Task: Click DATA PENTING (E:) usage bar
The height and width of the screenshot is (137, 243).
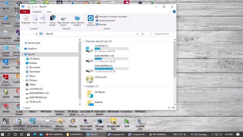Action: point(112,69)
